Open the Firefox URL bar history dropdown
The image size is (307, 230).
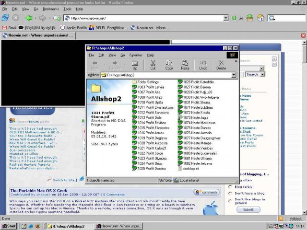pyautogui.click(x=225, y=18)
